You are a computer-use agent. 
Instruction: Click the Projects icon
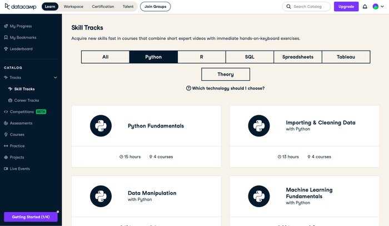coord(6,157)
